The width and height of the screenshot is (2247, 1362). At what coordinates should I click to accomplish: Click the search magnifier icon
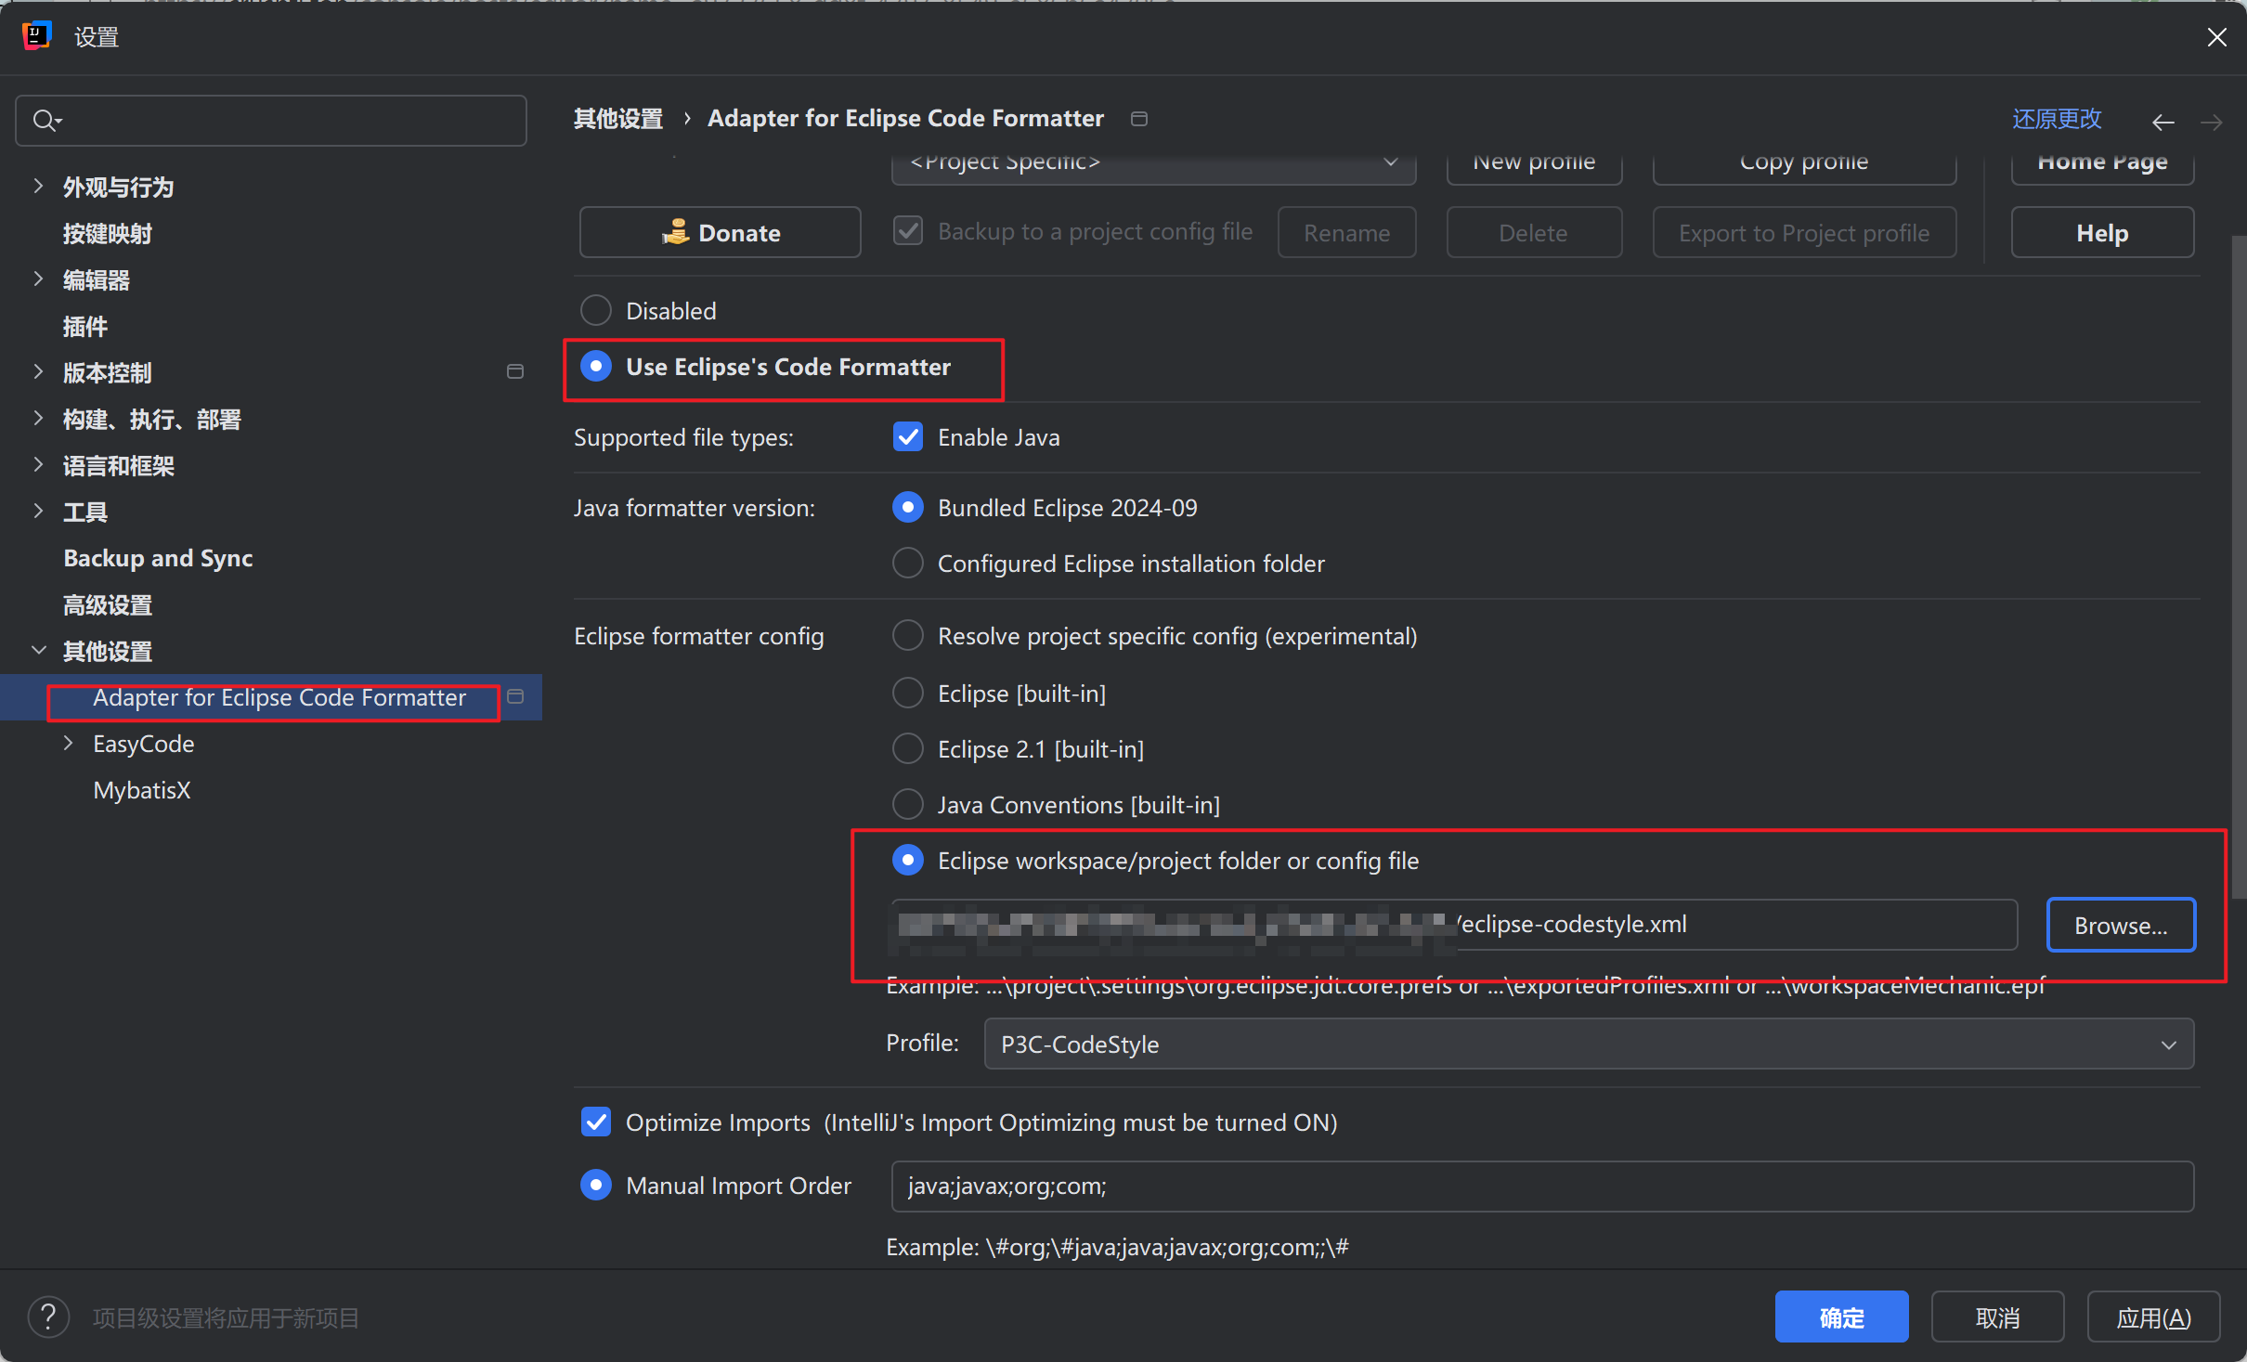coord(45,121)
